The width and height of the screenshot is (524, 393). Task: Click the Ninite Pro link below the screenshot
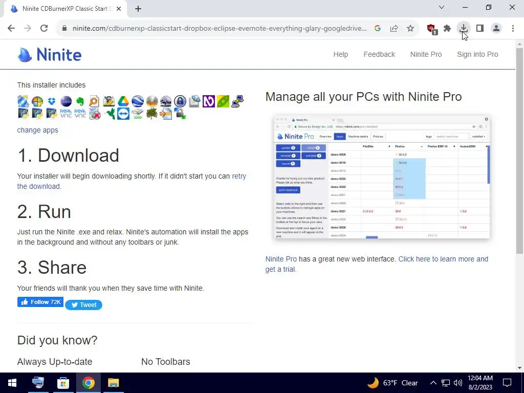[281, 259]
